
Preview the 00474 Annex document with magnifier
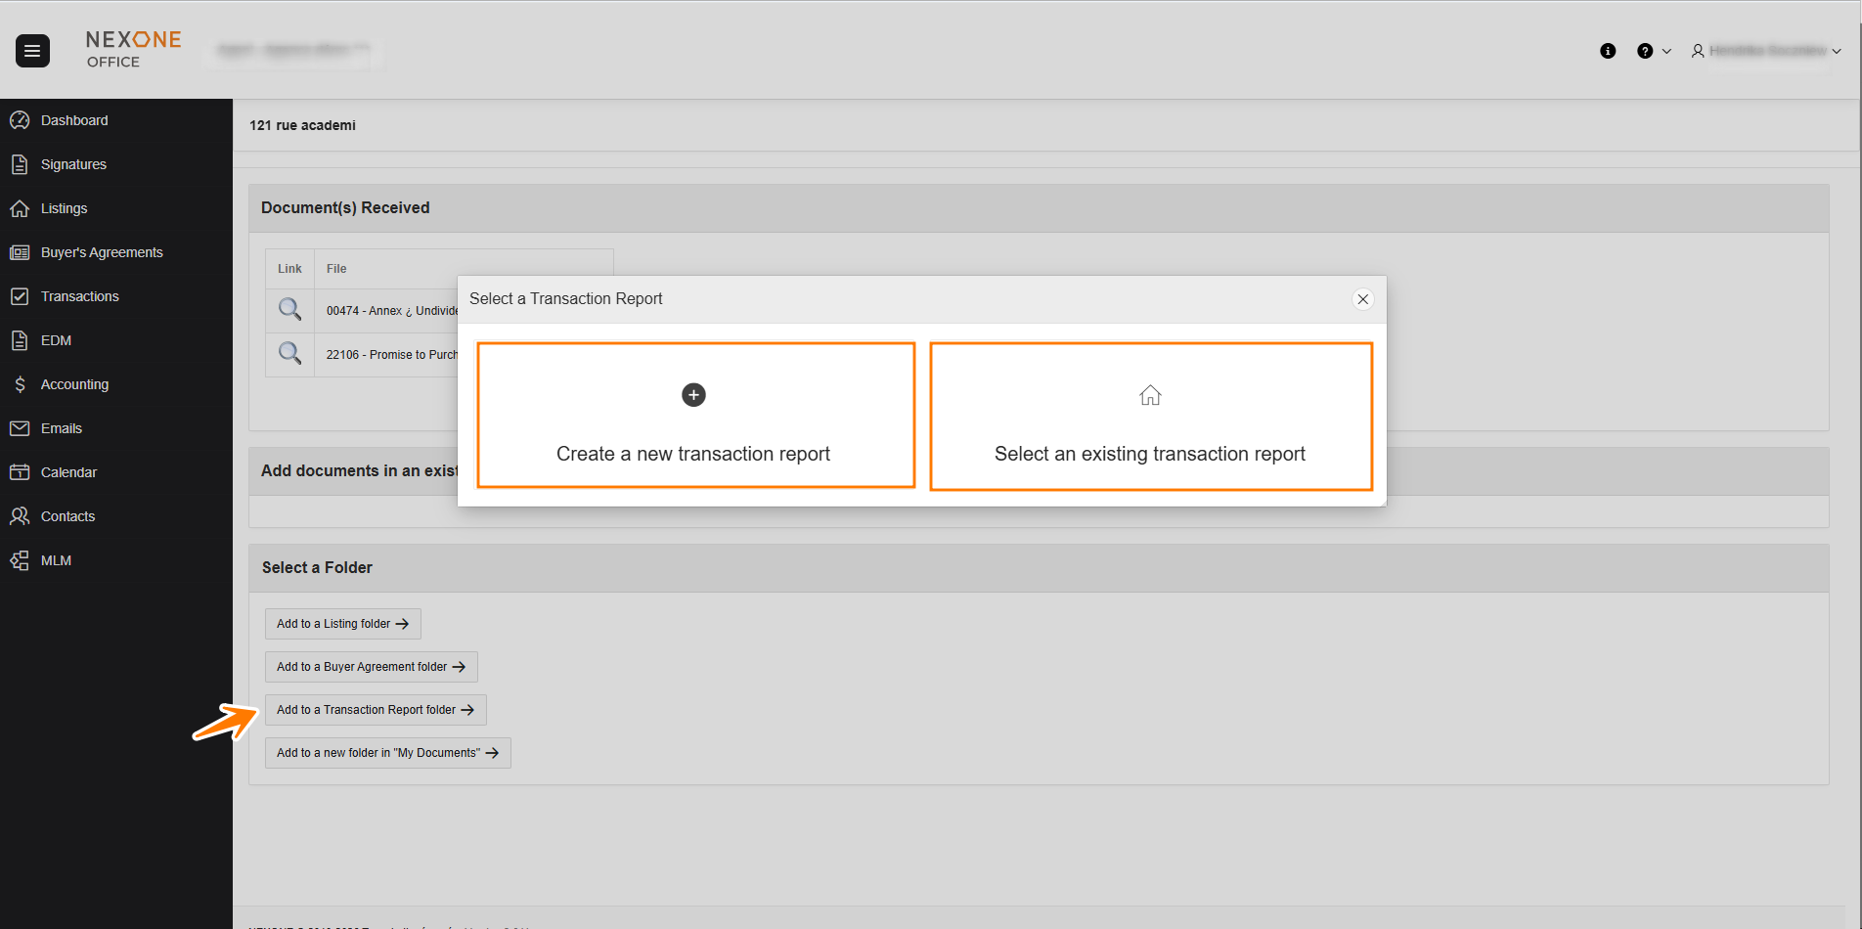pyautogui.click(x=289, y=310)
